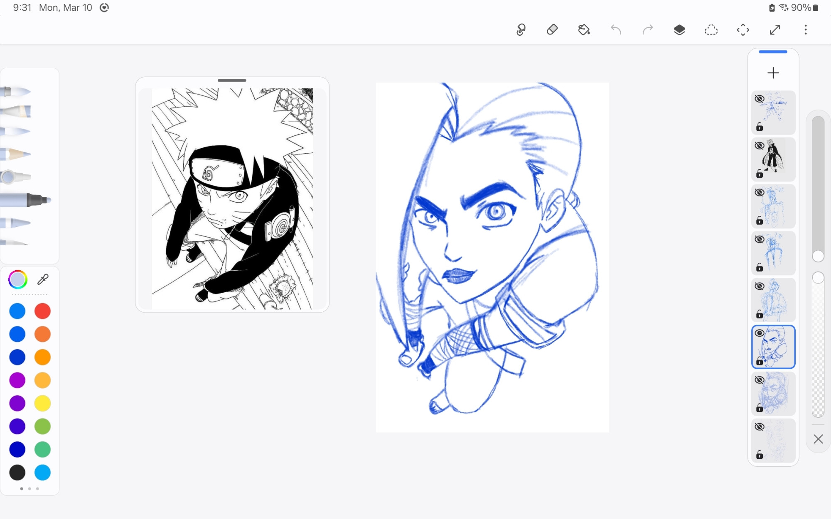Select the airbrush tool with round nozzle
Screen dimensions: 831x519
click(x=16, y=177)
